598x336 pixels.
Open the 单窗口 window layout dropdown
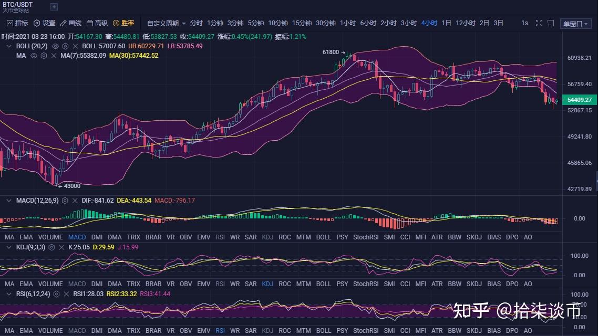tap(575, 24)
